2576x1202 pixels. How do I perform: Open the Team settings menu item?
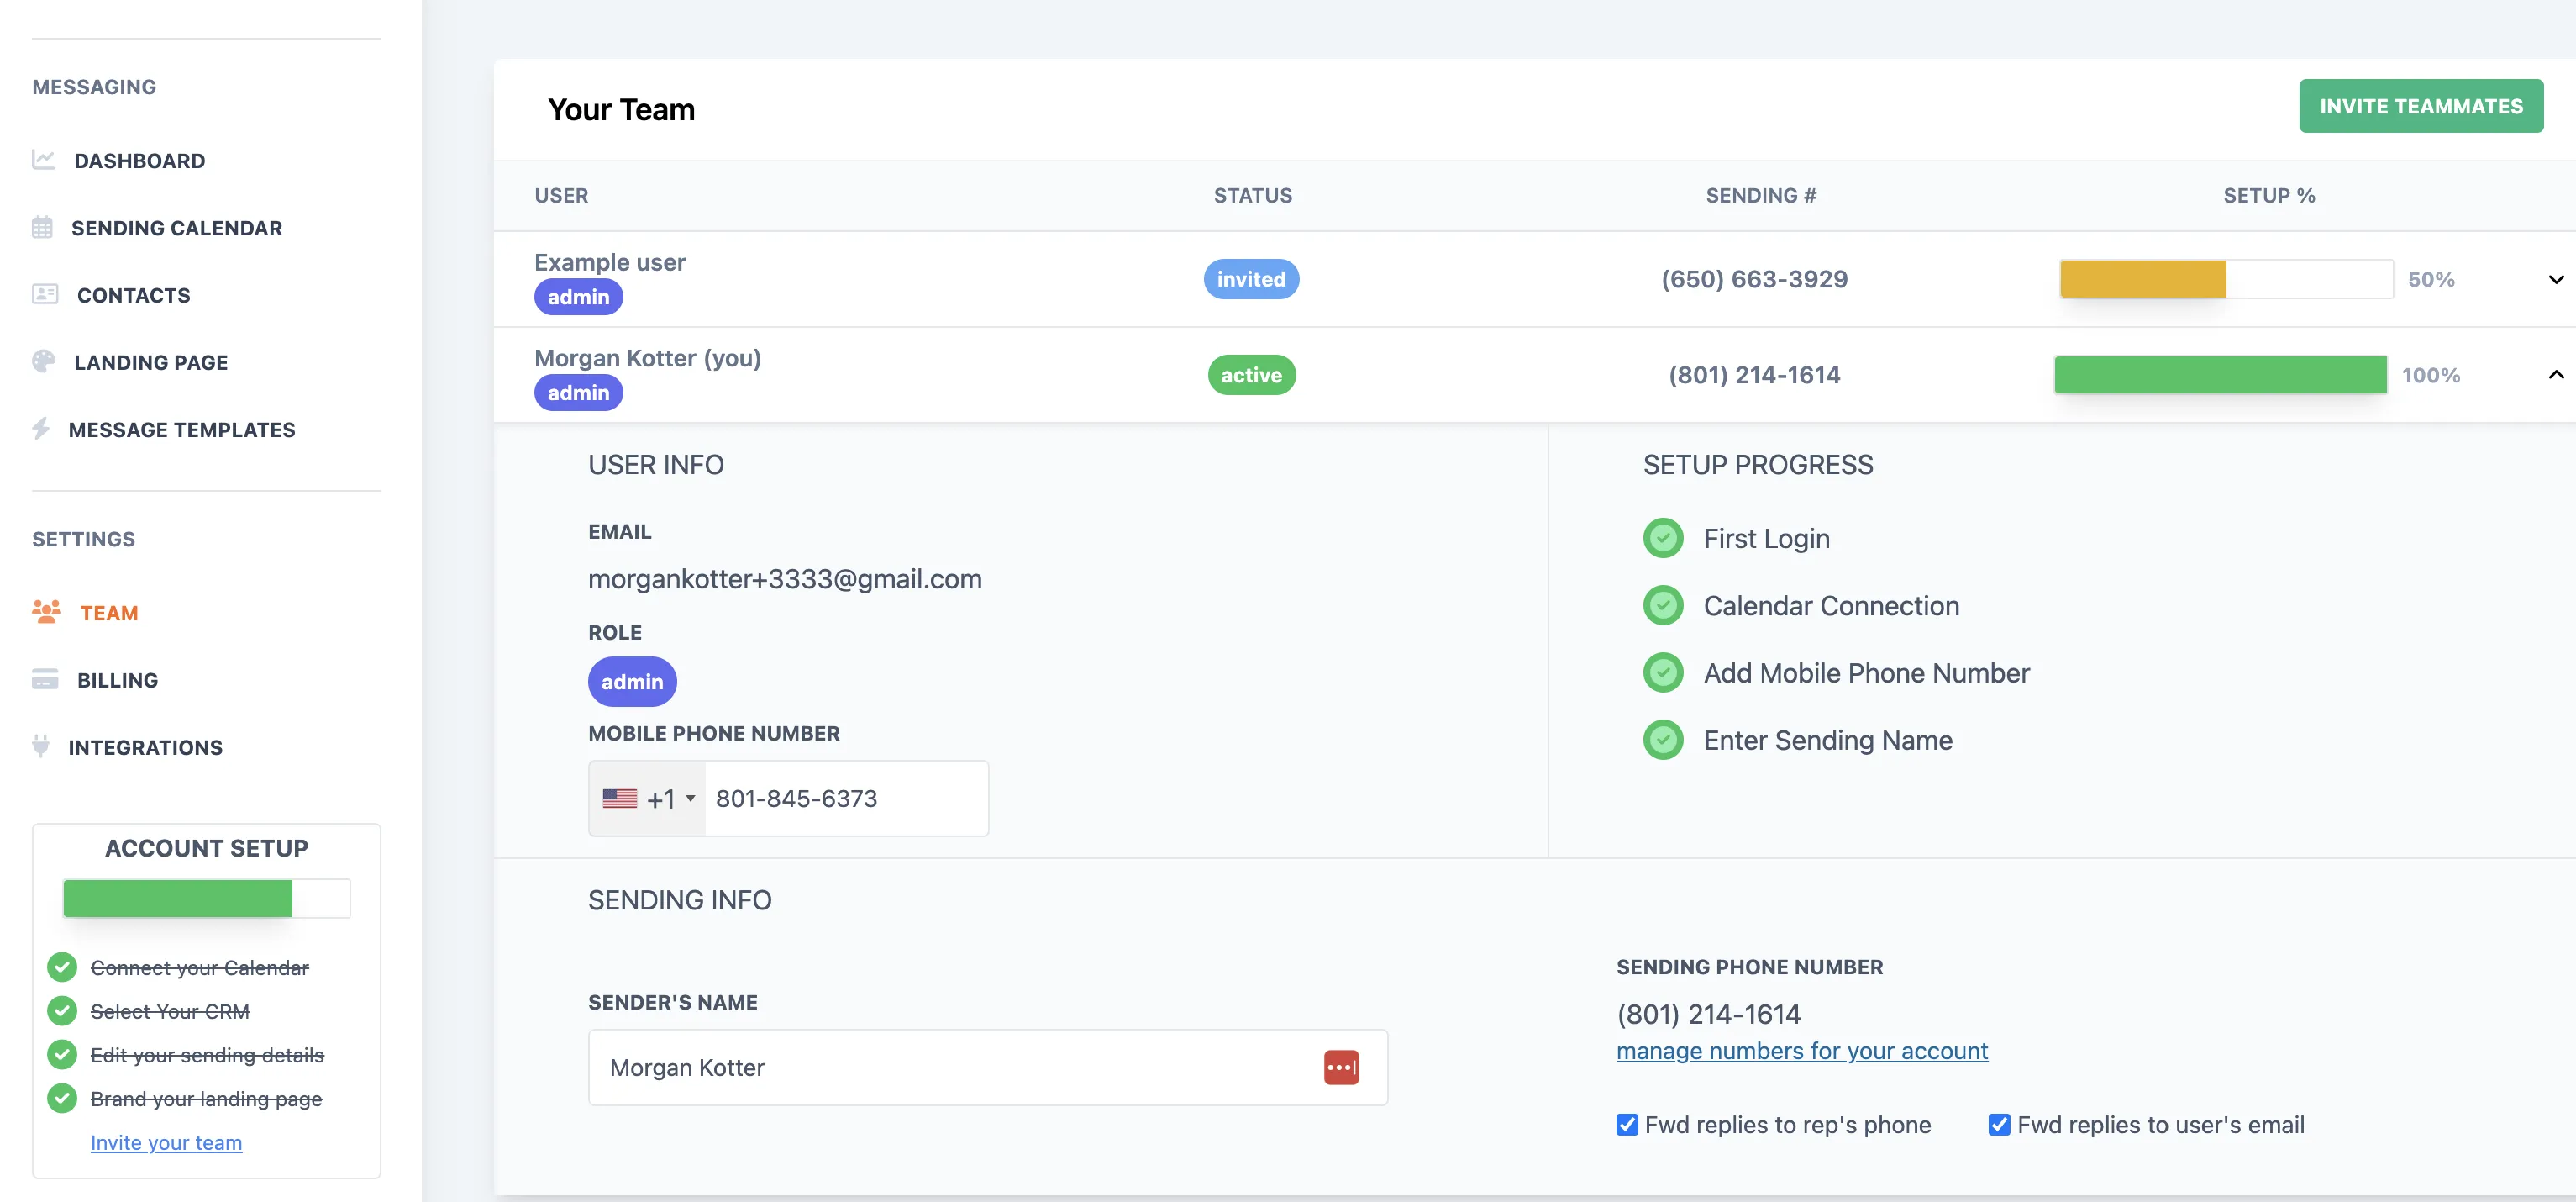108,613
